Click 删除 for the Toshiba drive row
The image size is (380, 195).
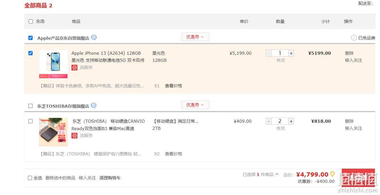(x=349, y=121)
